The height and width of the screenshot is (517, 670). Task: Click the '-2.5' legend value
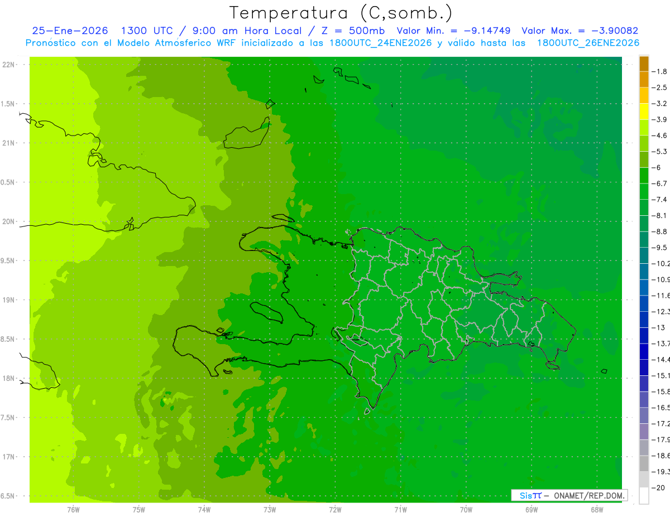(659, 88)
